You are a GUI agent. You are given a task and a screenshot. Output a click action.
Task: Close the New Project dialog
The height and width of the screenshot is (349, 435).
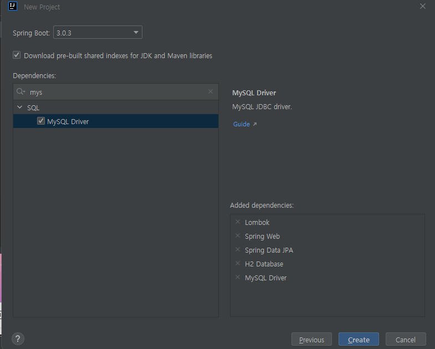coord(422,7)
